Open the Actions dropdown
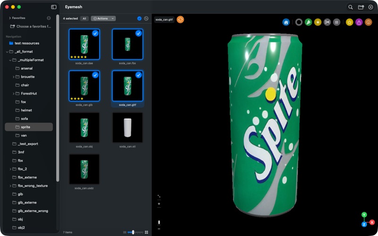This screenshot has height=236, width=378. pyautogui.click(x=103, y=18)
